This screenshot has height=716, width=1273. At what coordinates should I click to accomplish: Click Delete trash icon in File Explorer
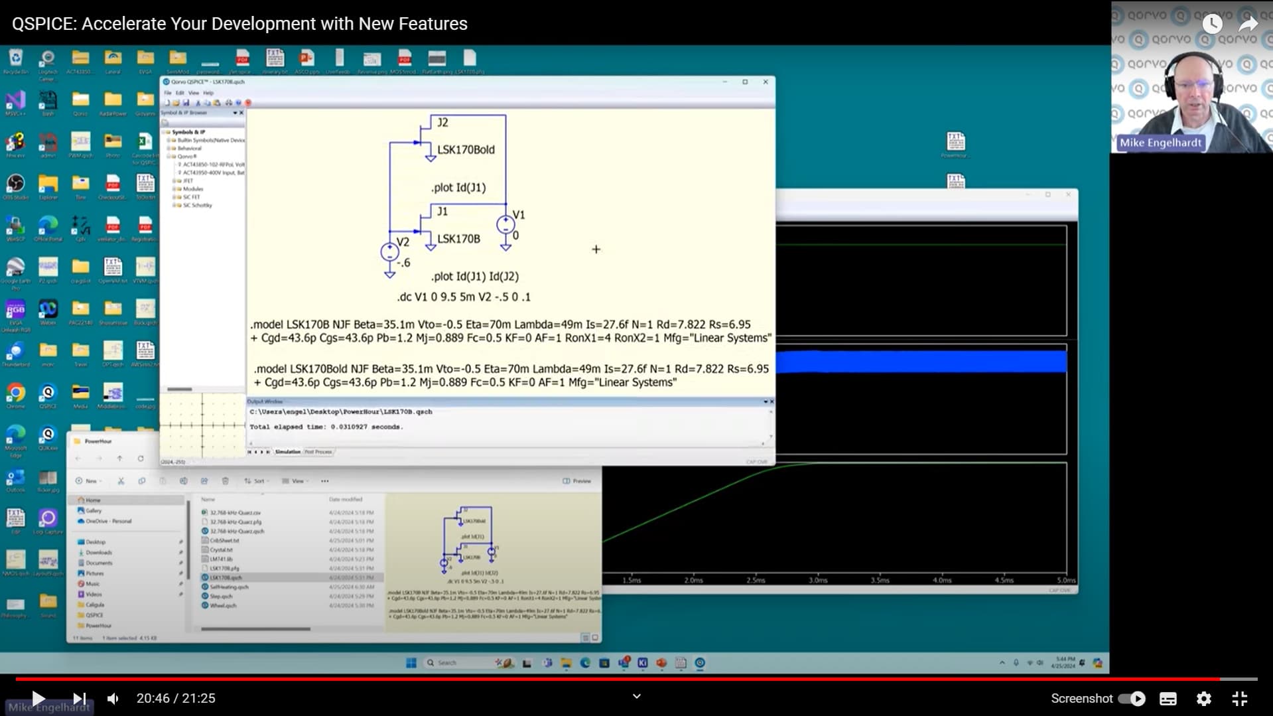[225, 480]
